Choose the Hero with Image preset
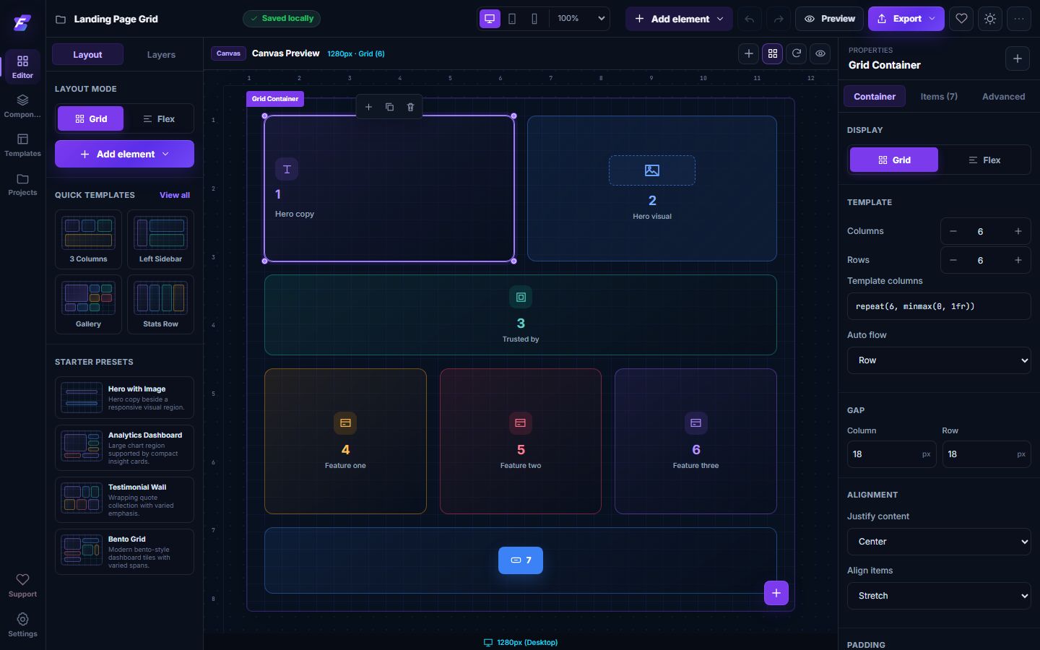Image resolution: width=1040 pixels, height=650 pixels. point(124,397)
